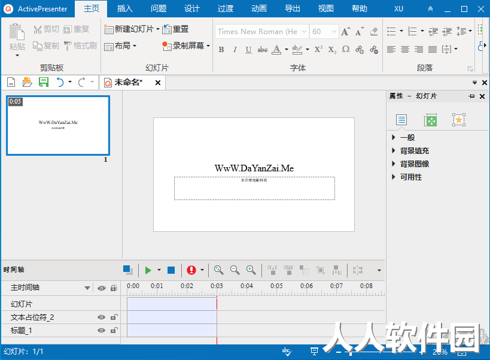The image size is (490, 360).
Task: Save the project with the green disk icon
Action: (44, 82)
